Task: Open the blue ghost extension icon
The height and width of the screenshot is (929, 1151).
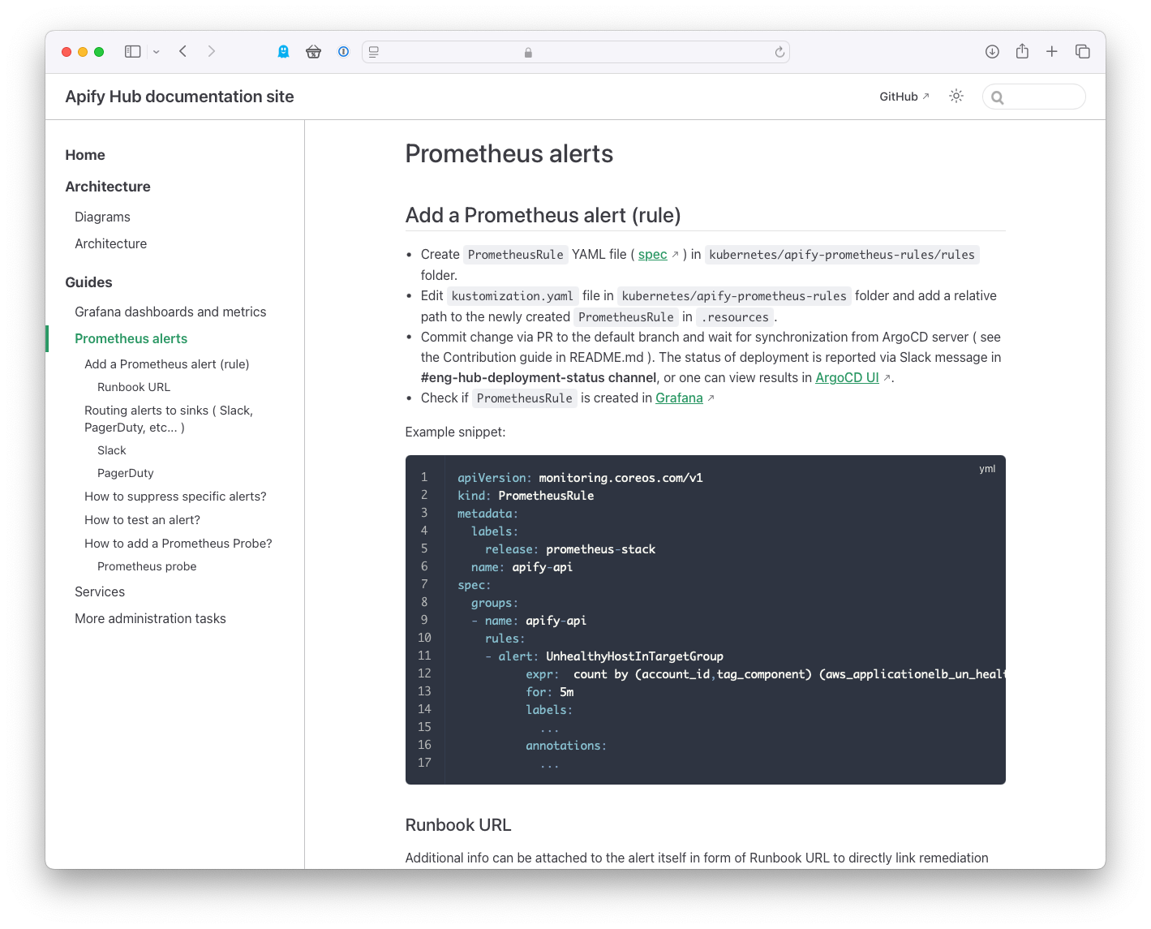Action: pyautogui.click(x=283, y=51)
